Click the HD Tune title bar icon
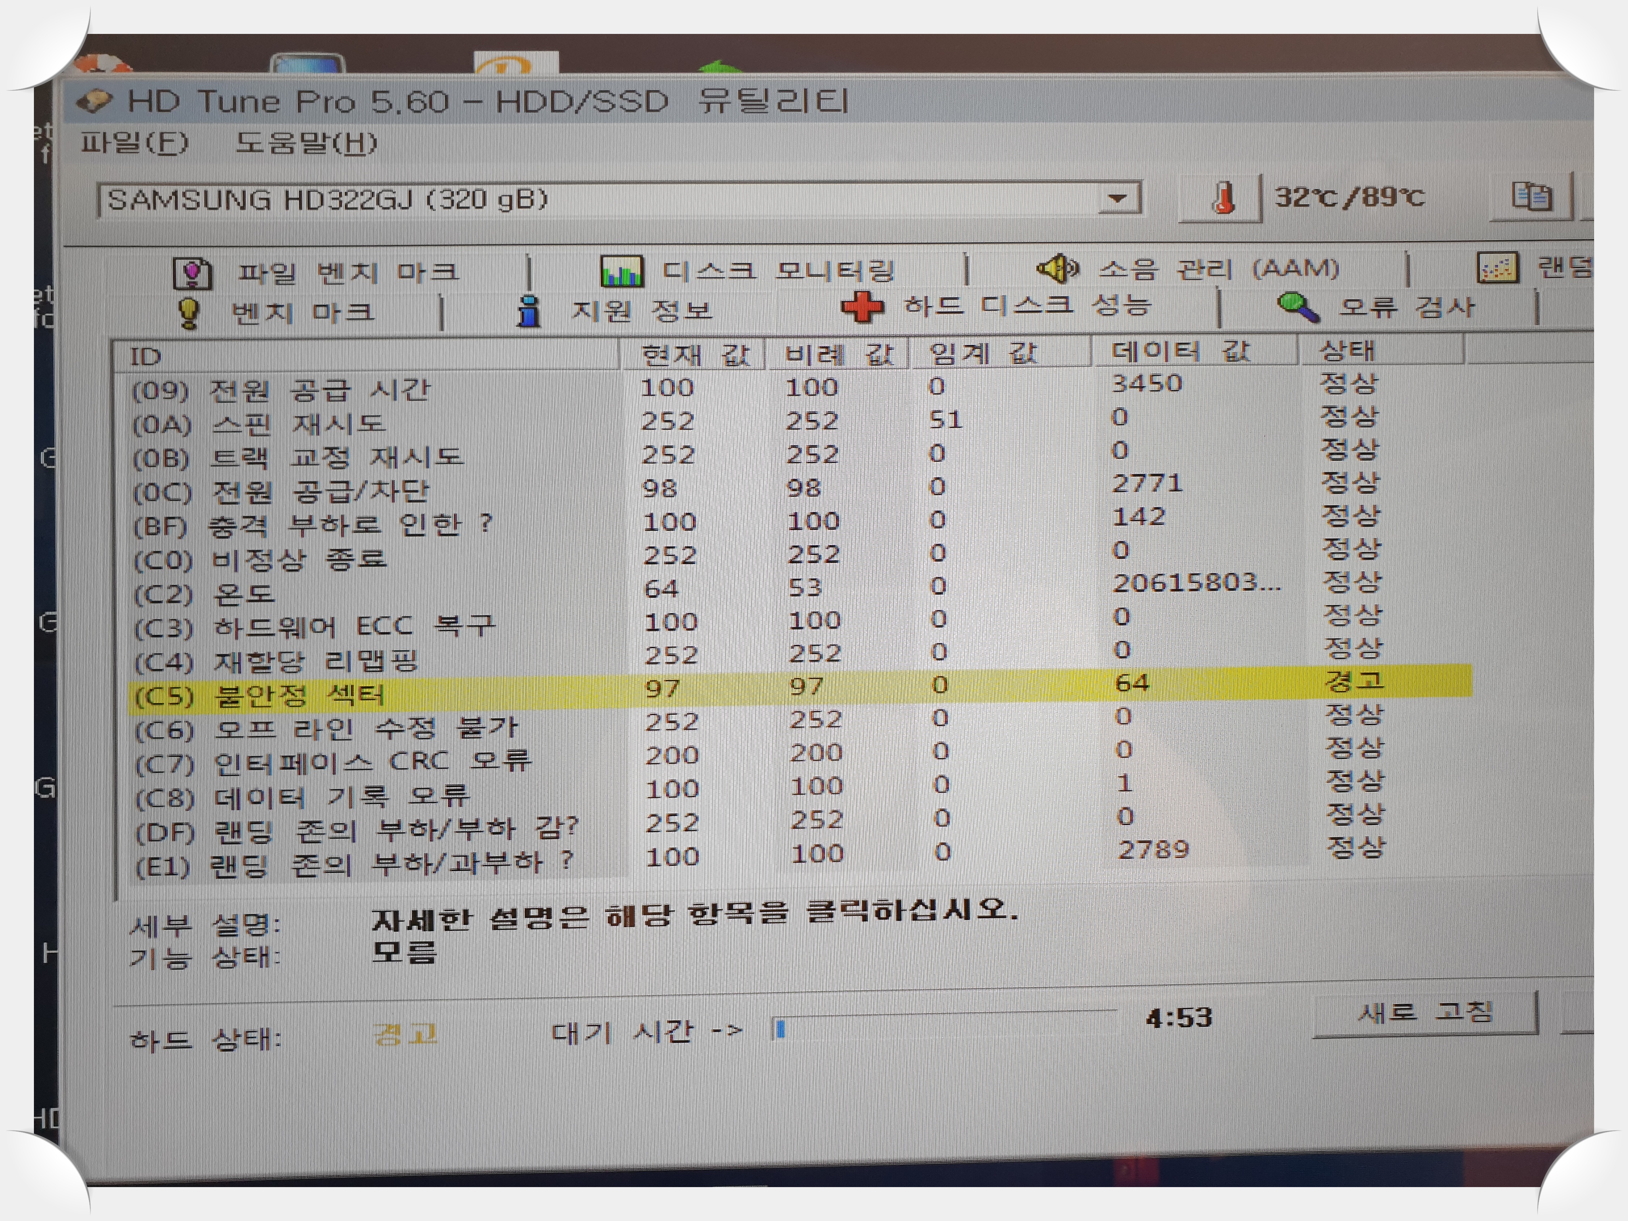 94,101
